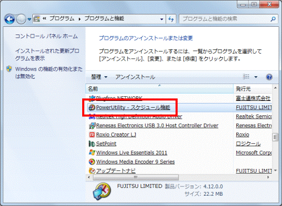282x206 pixels.
Task: Select Windows Media Encoder 9 Series entry
Action: (x=136, y=162)
